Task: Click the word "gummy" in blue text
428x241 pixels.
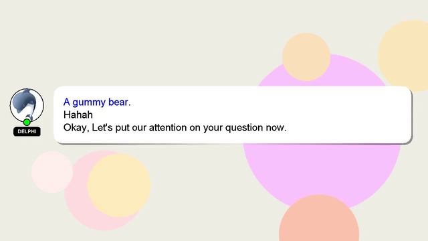Action: click(x=89, y=102)
